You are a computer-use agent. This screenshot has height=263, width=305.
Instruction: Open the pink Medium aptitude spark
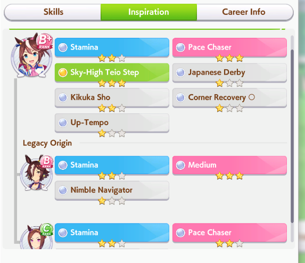(229, 165)
